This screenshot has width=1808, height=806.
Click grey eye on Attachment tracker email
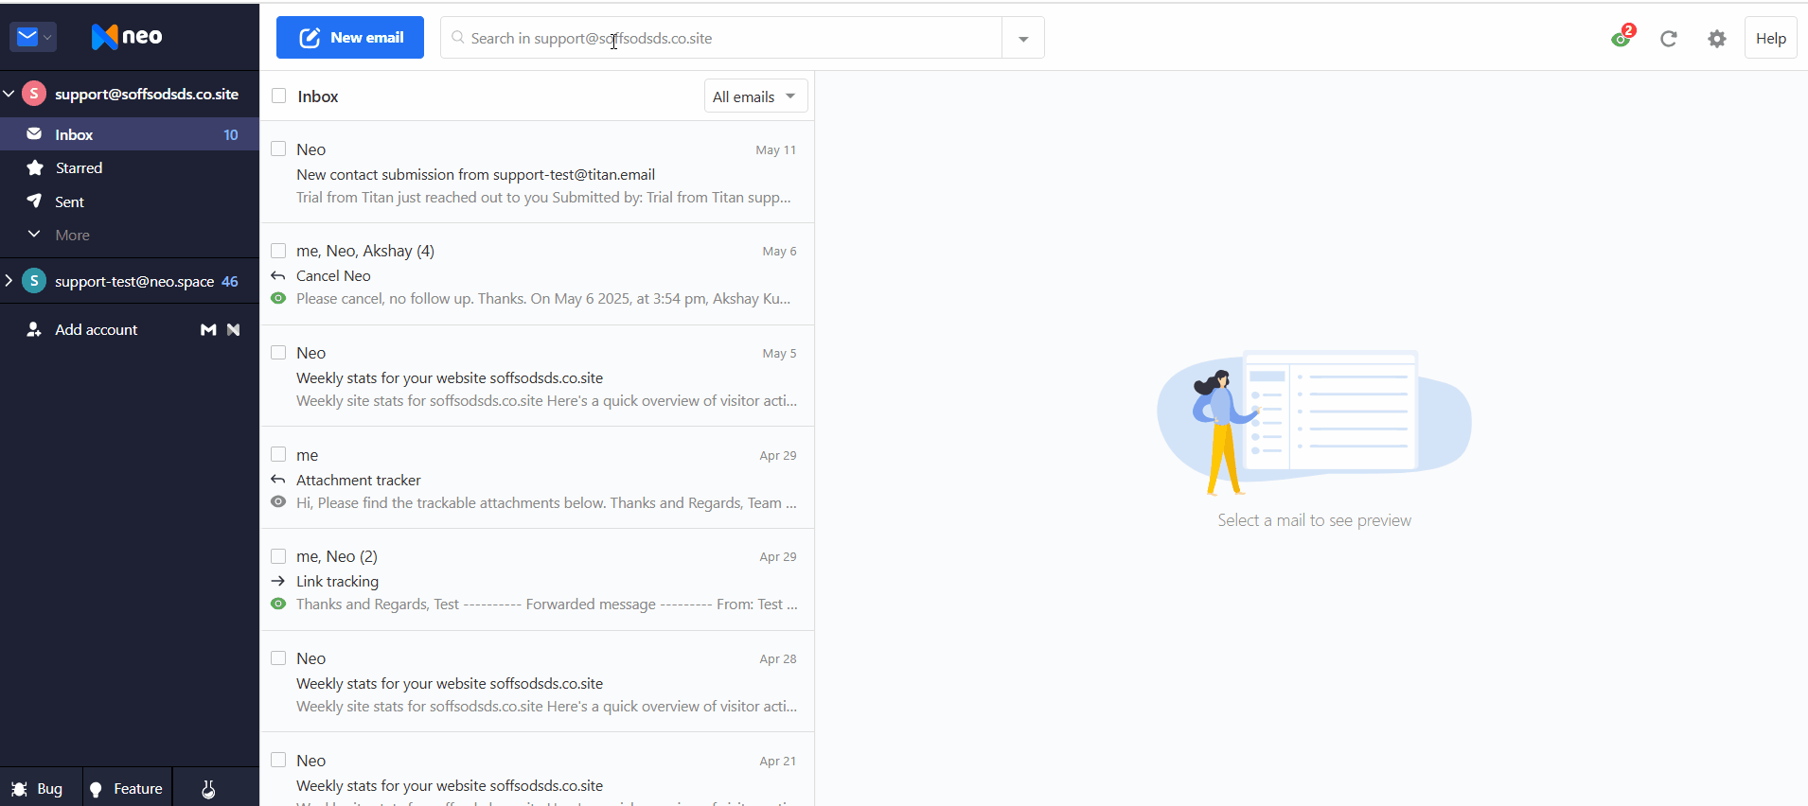point(278,502)
